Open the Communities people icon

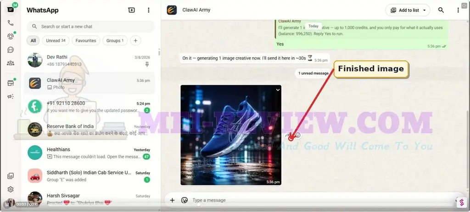click(11, 63)
